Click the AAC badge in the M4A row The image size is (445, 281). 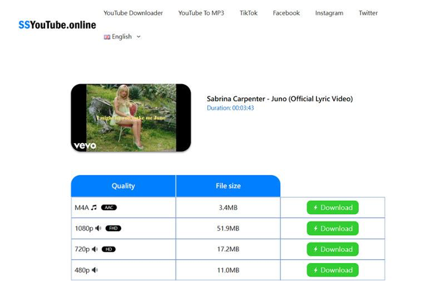(x=109, y=207)
